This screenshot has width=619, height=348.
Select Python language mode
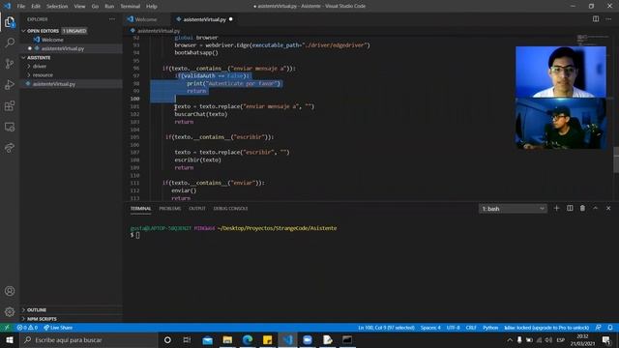tap(490, 328)
